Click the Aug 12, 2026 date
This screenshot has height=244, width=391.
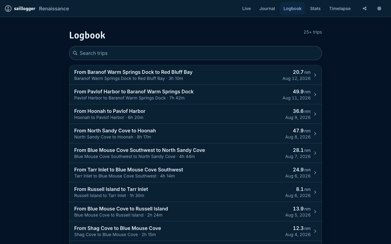[296, 78]
